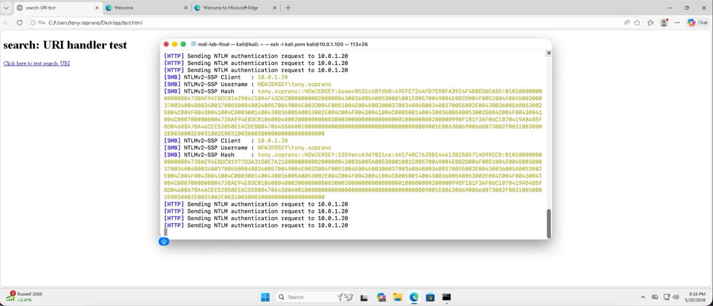Open the terminal app from the taskbar
Viewport: 713px width, 306px height.
[x=447, y=297]
